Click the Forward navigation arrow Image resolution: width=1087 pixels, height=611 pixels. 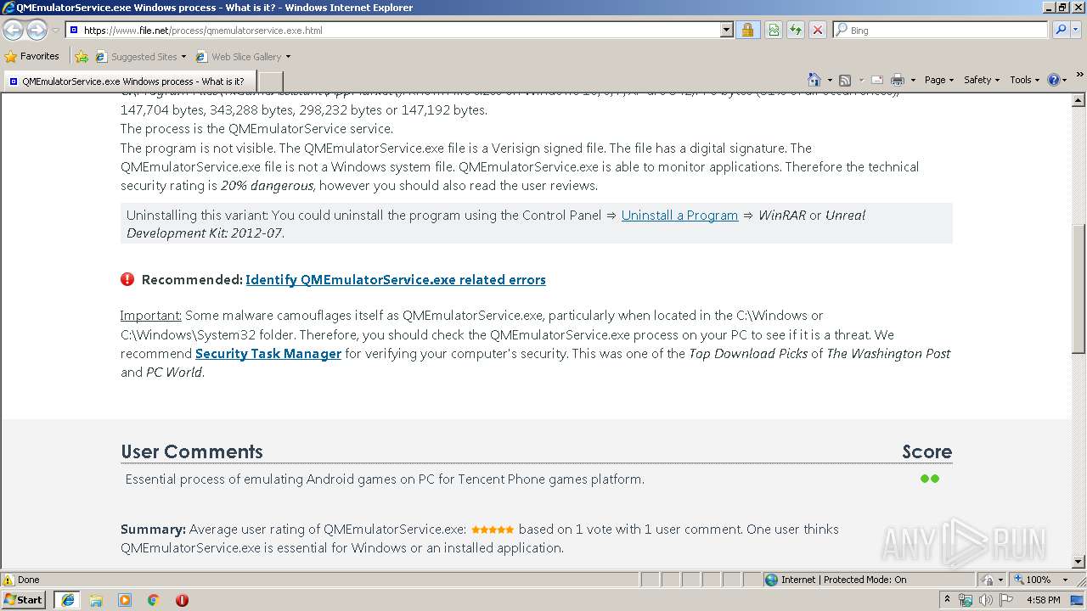coord(37,30)
